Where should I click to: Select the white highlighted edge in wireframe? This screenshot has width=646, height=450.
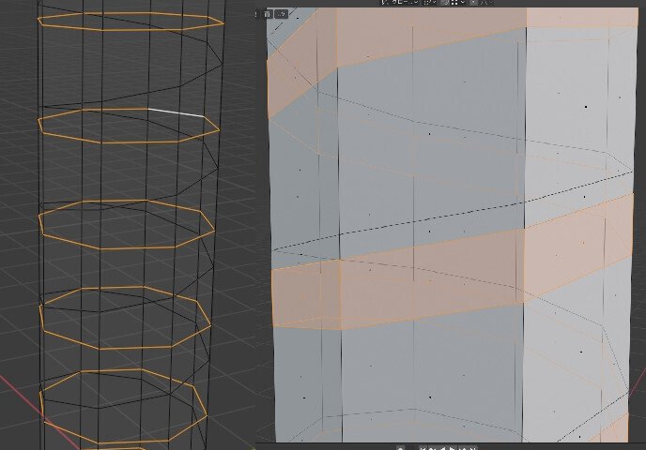pyautogui.click(x=177, y=112)
